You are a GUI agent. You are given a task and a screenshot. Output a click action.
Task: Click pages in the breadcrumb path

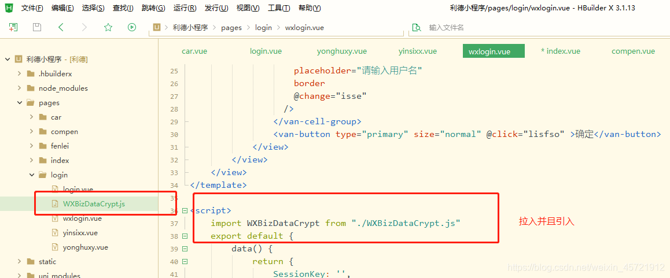231,28
